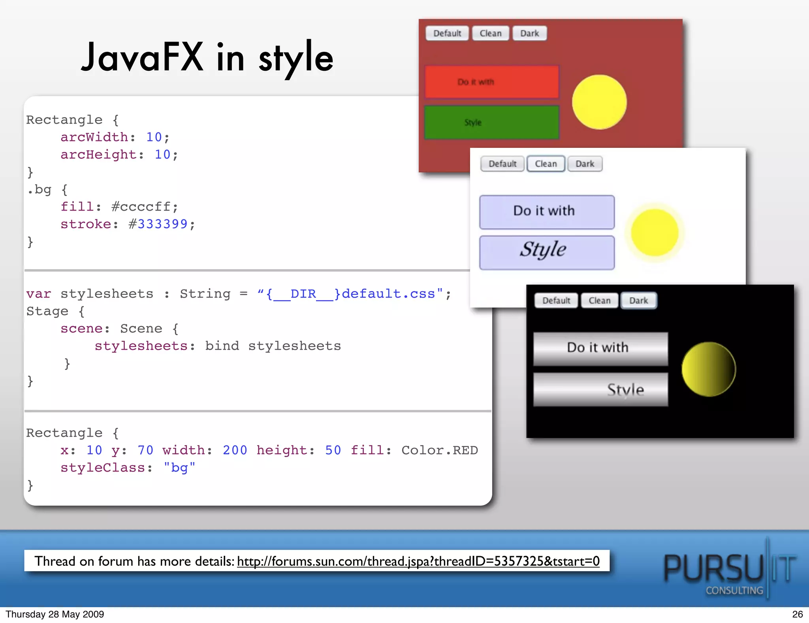Select Dark button in black window
The image size is (809, 623).
(638, 300)
